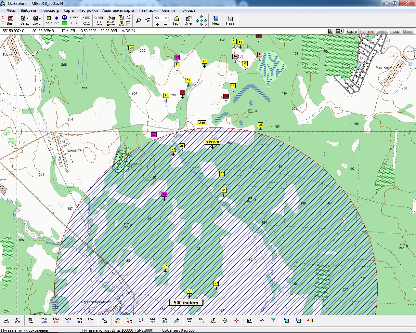Click the Вы... exit toolbar button
Viewport: 416px width, 333px height.
(11, 20)
